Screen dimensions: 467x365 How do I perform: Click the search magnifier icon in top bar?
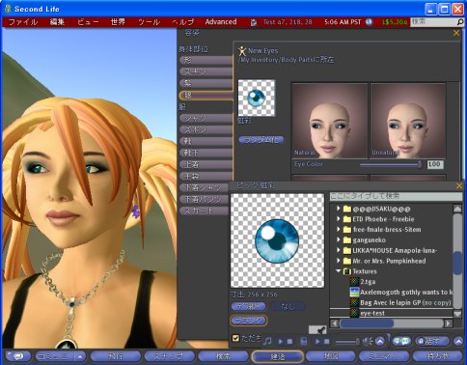[x=460, y=22]
